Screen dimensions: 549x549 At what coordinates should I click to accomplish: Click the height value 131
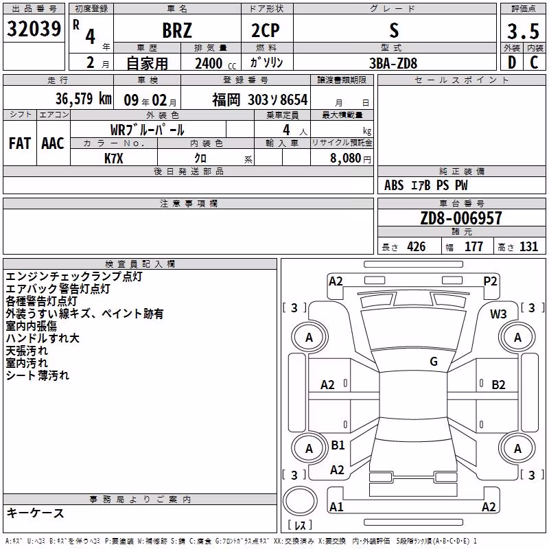[x=528, y=247]
